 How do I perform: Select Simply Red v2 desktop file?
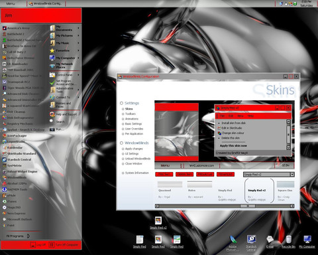(158, 222)
